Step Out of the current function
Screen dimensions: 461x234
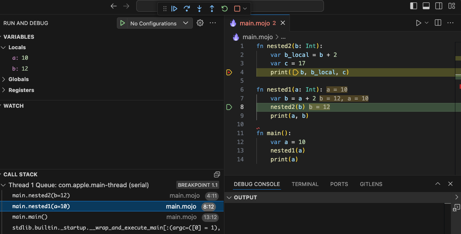211,8
